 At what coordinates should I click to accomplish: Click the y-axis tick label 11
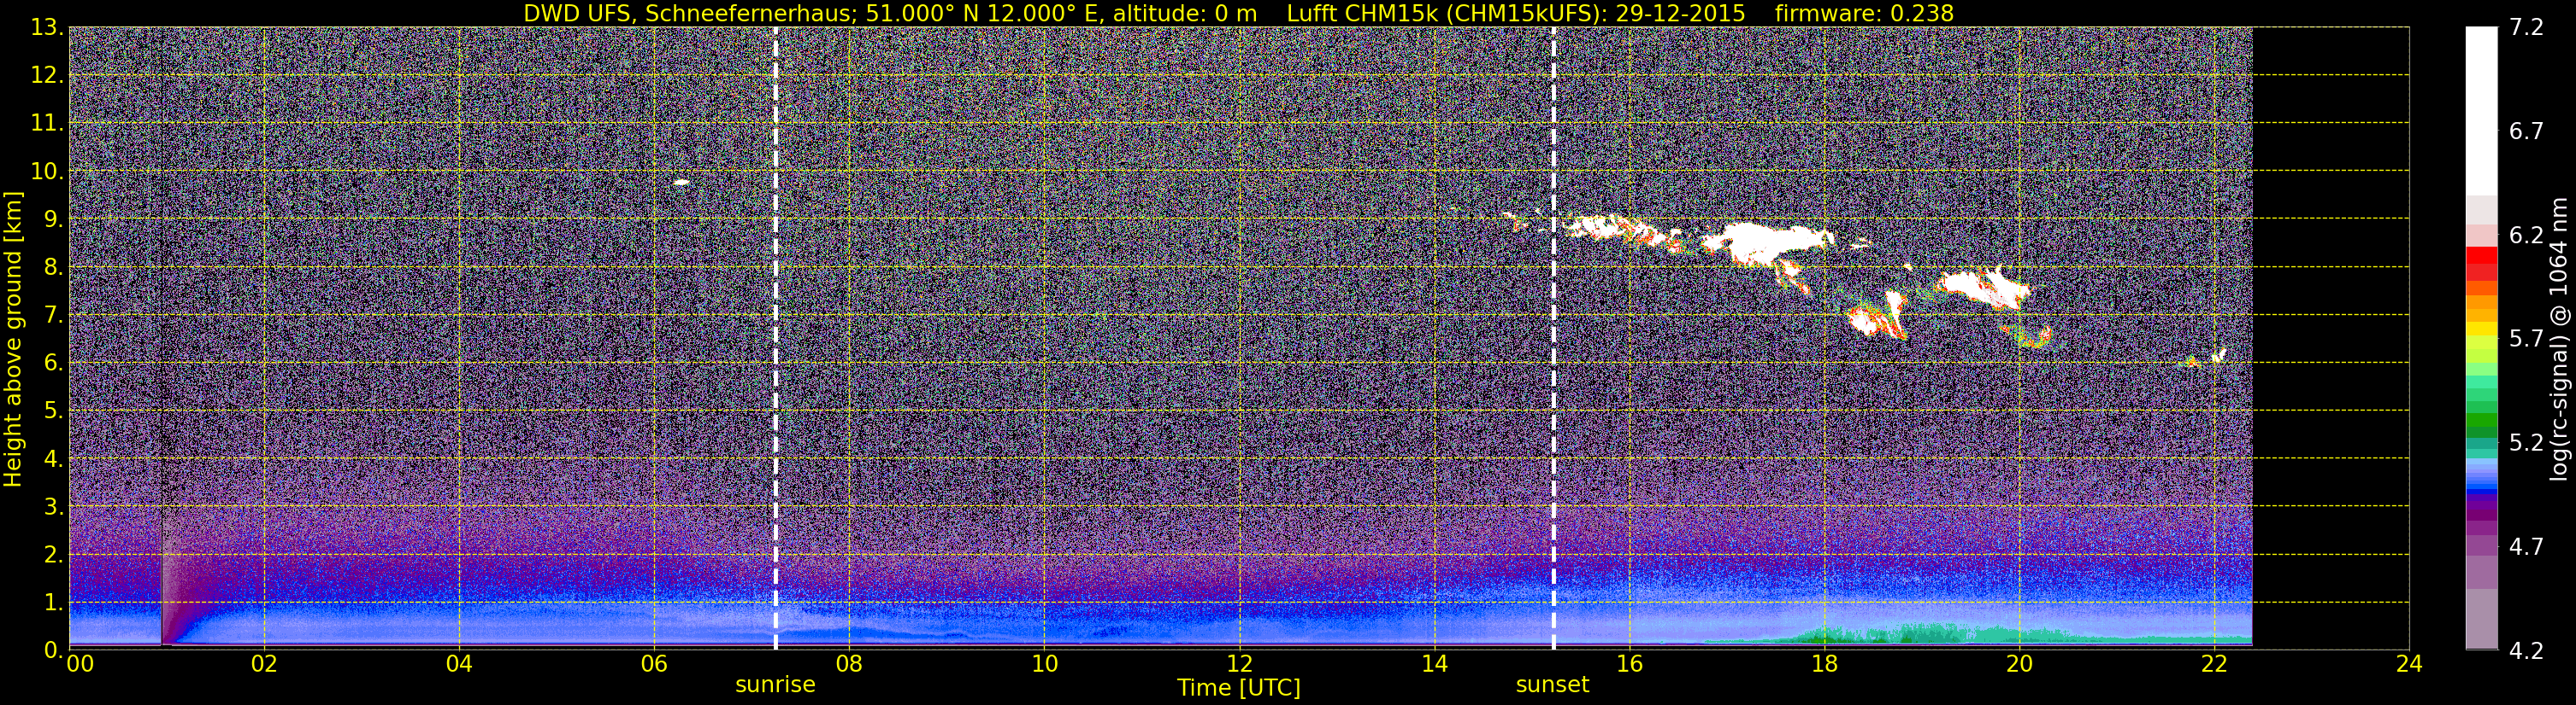tap(48, 124)
